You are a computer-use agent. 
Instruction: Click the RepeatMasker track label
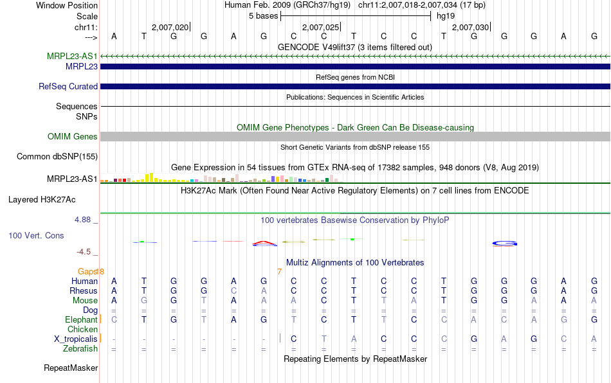[71, 368]
